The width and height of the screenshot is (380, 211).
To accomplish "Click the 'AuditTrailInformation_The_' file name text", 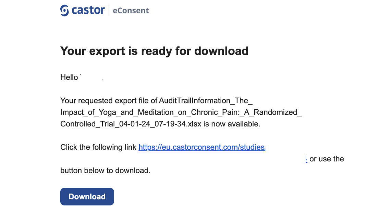I will [206, 101].
